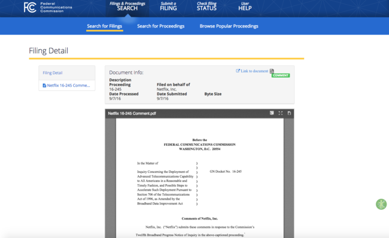Click external link icon before Link to document
Viewport: 389px width, 238px height.
pos(238,71)
